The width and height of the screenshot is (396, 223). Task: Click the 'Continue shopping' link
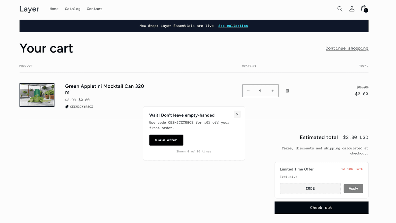(x=347, y=48)
